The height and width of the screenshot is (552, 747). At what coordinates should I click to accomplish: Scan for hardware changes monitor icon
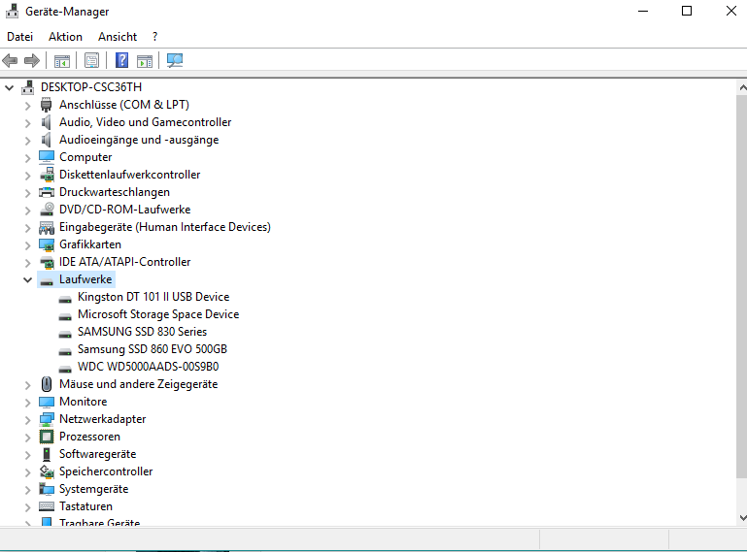175,60
